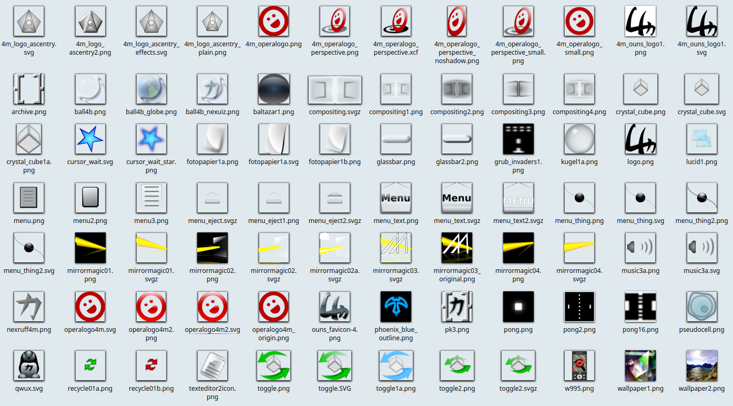Click menu_eject2.svgz icon

click(x=335, y=198)
